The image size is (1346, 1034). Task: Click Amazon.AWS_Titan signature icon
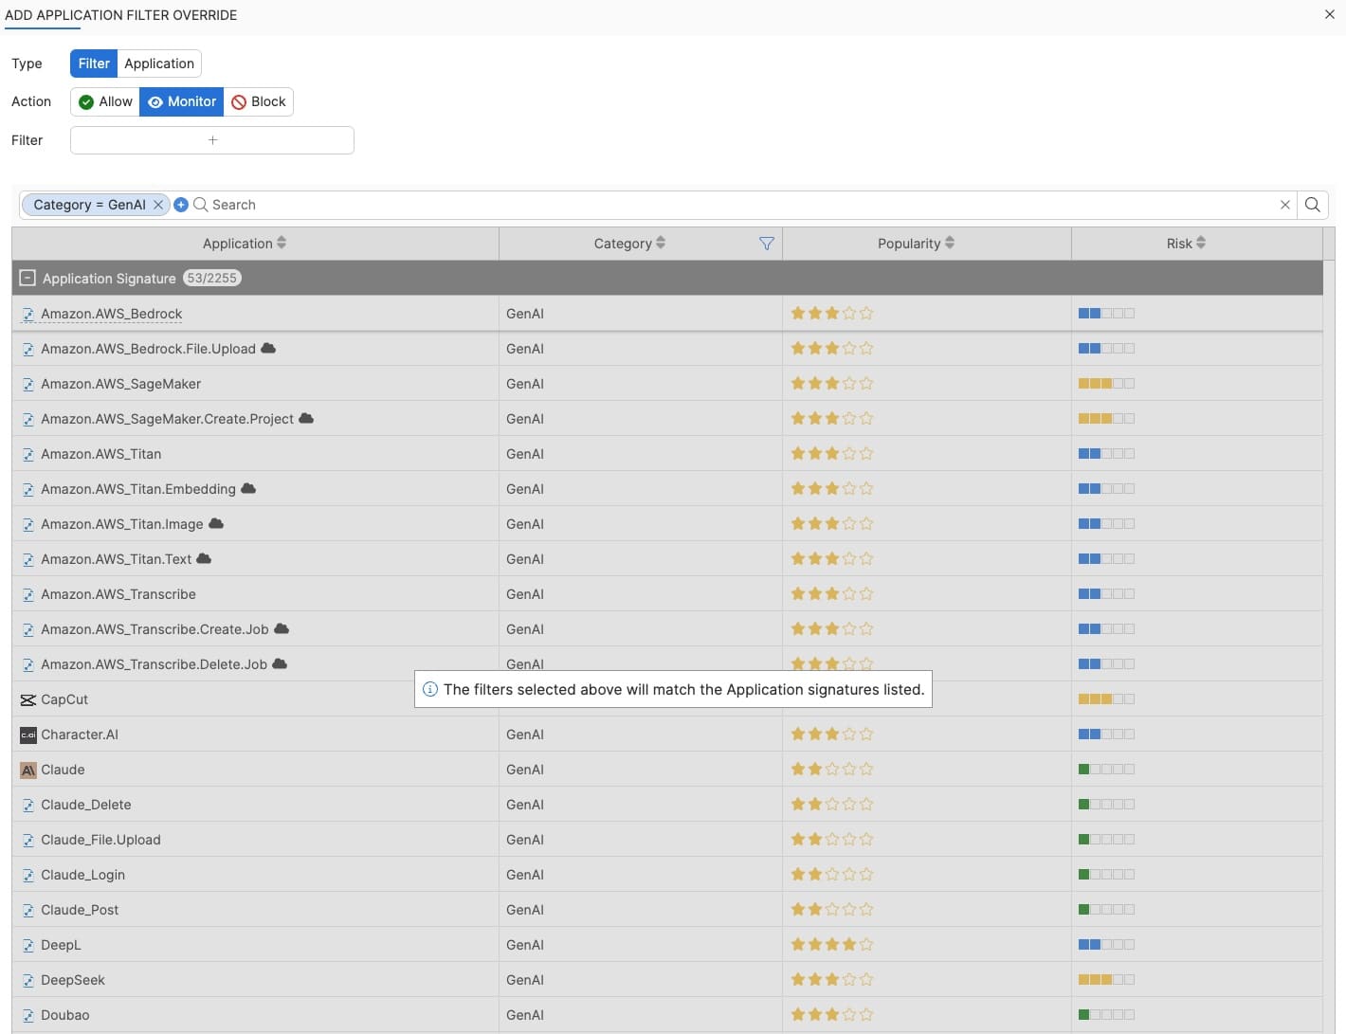click(28, 455)
